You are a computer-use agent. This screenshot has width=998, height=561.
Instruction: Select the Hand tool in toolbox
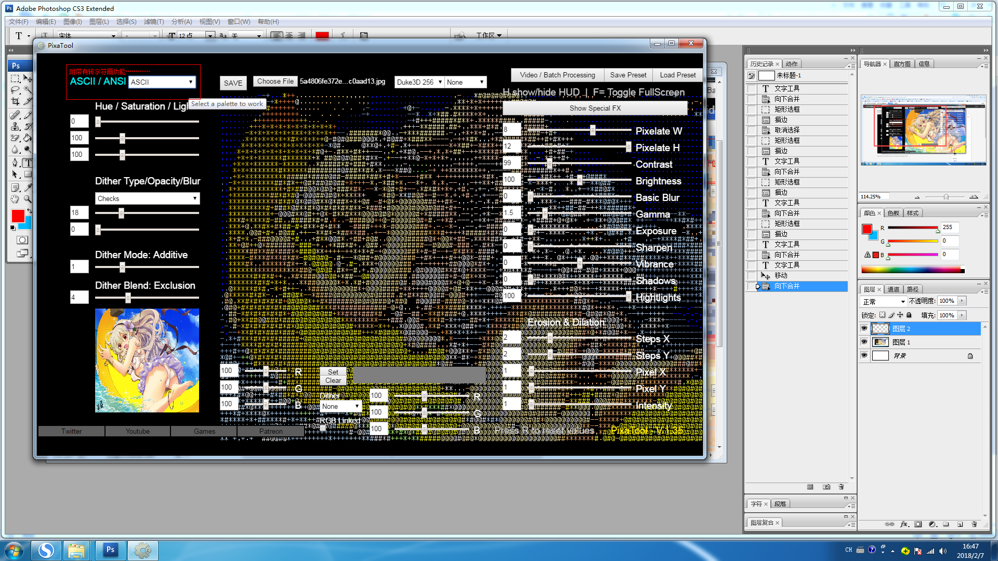15,198
